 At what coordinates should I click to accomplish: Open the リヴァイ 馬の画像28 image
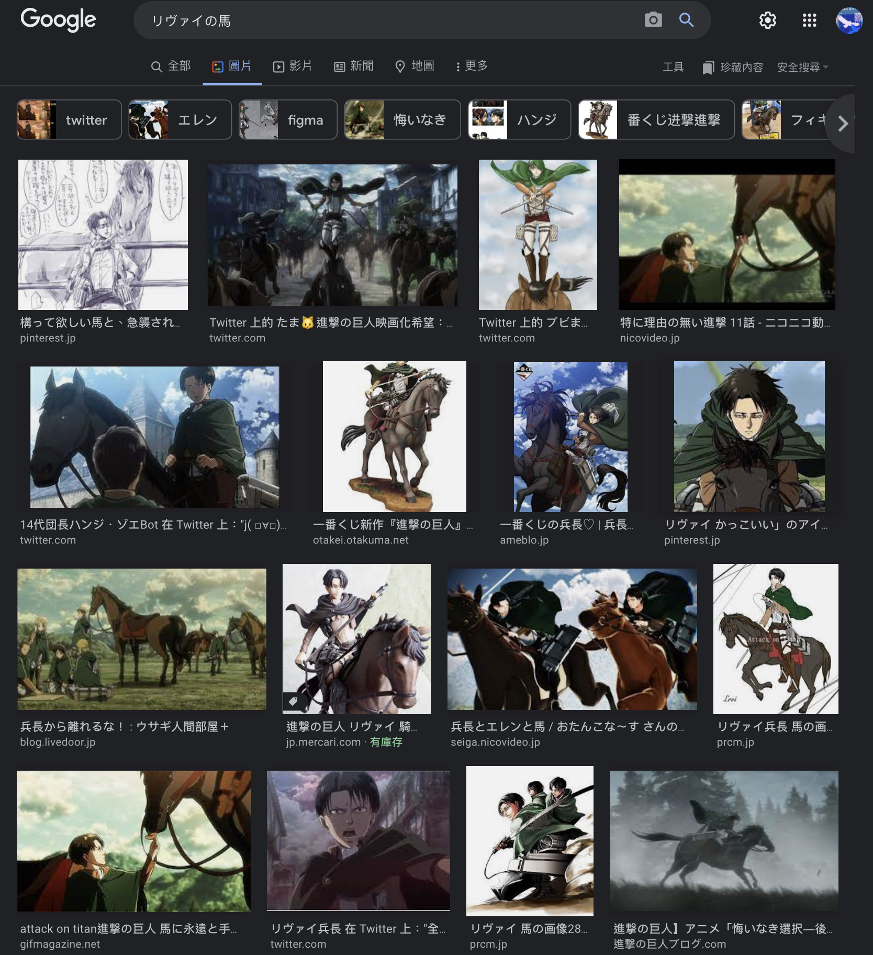pos(530,841)
